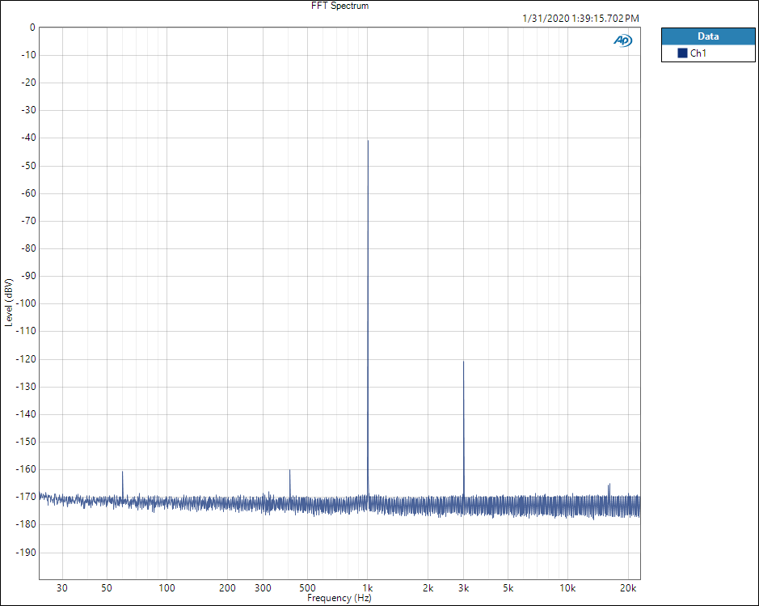Click the -40 level axis tick label

[x=28, y=138]
